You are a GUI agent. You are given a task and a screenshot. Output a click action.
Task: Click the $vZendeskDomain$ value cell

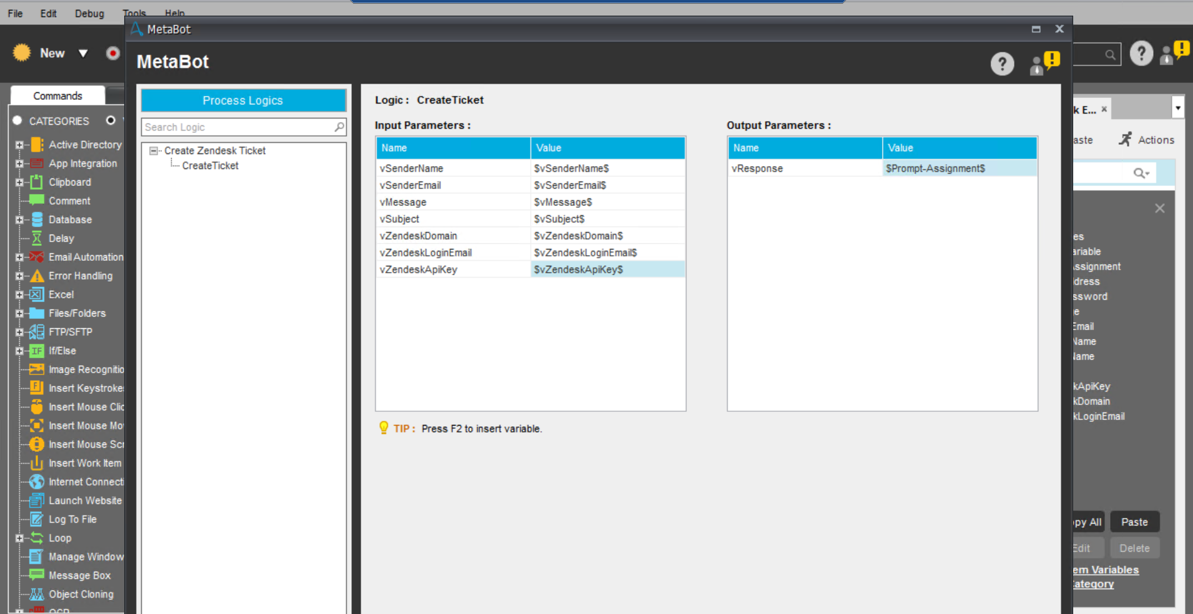pos(608,236)
